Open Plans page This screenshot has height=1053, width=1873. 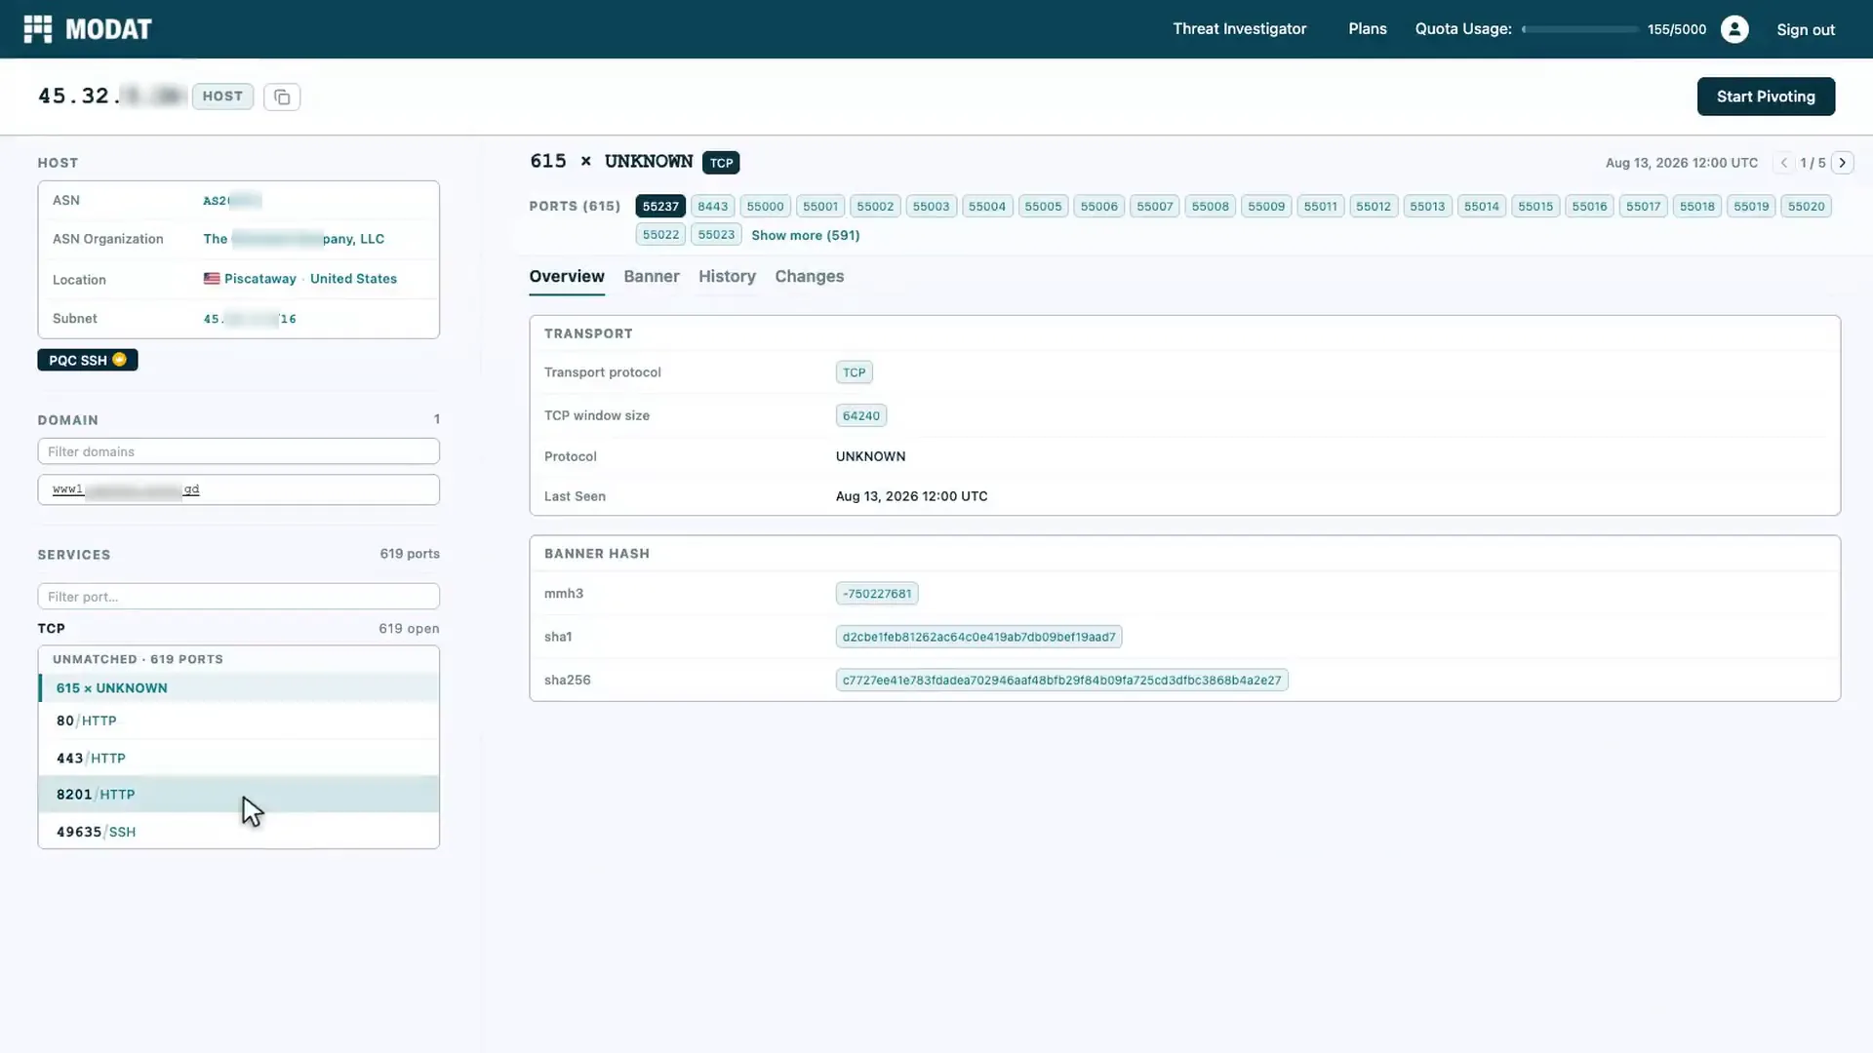coord(1368,29)
